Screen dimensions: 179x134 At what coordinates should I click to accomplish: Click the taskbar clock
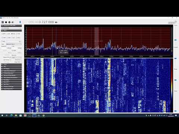[171, 115]
